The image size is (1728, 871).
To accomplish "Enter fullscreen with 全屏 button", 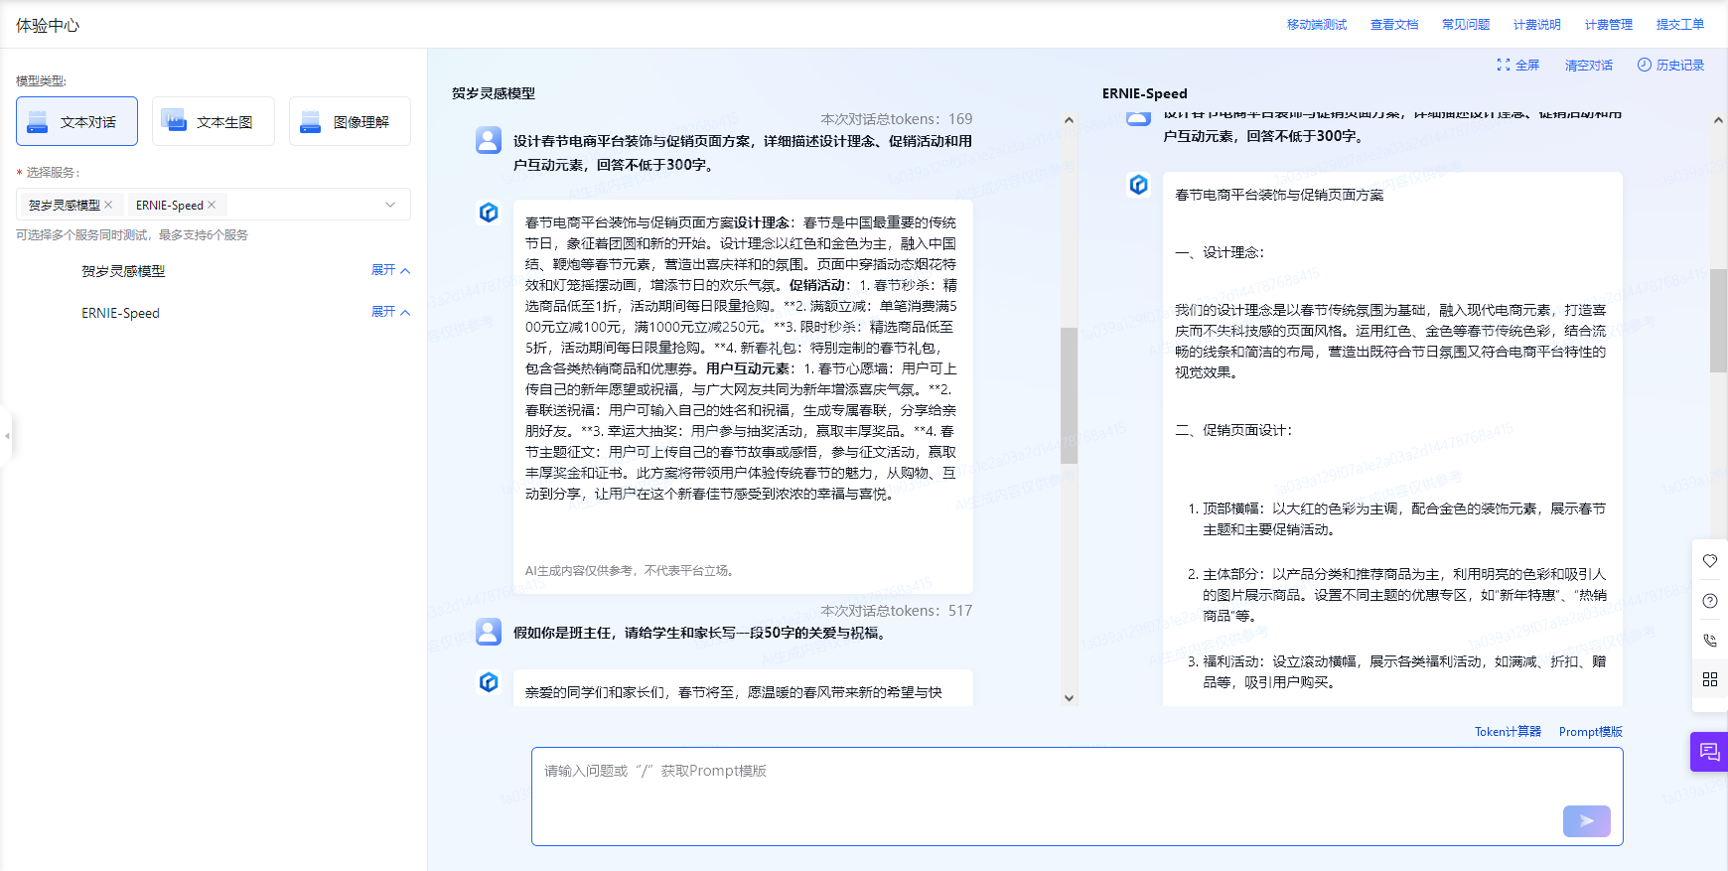I will coord(1518,65).
